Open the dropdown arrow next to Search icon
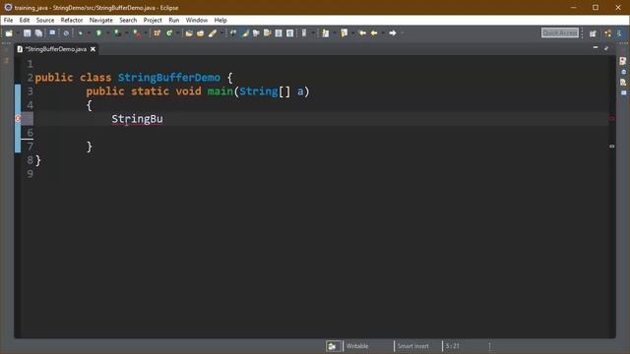630x354 pixels. (221, 33)
